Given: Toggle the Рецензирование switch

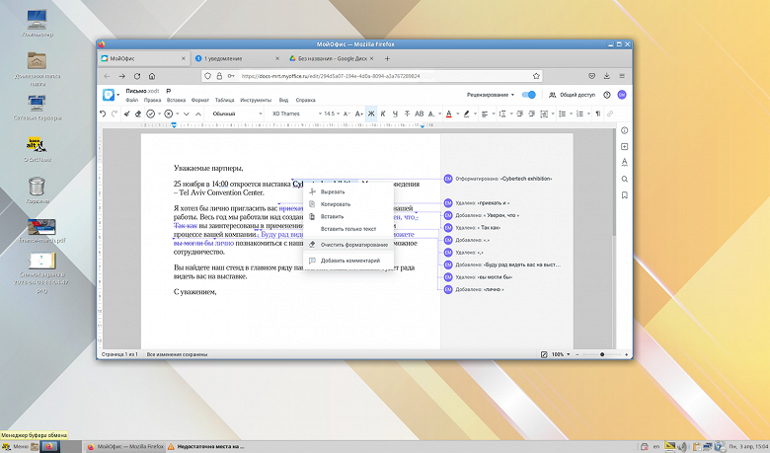Looking at the screenshot, I should [x=529, y=95].
